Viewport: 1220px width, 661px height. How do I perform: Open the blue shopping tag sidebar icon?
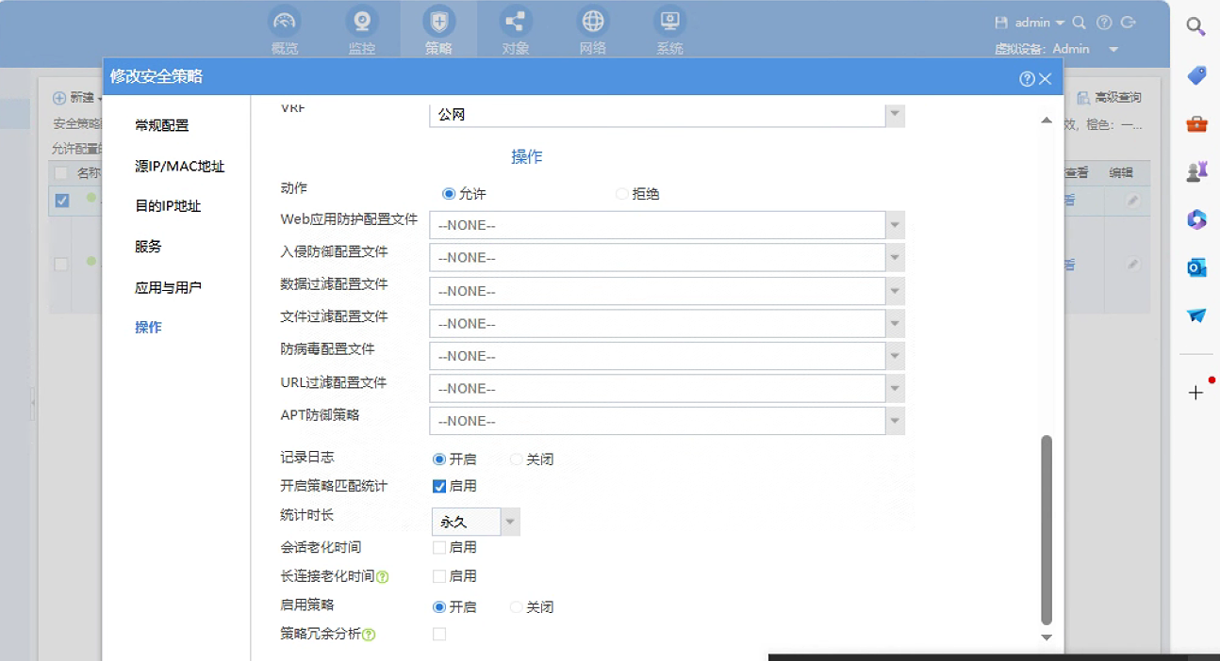(x=1196, y=75)
